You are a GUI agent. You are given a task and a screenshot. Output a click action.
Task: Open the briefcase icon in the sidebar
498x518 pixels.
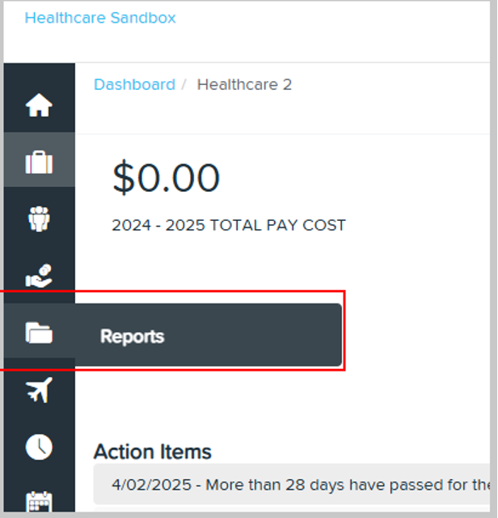pos(39,162)
